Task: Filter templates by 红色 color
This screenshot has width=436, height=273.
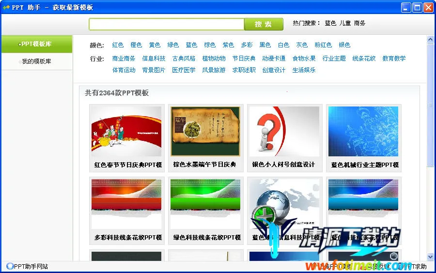Action: coord(118,45)
